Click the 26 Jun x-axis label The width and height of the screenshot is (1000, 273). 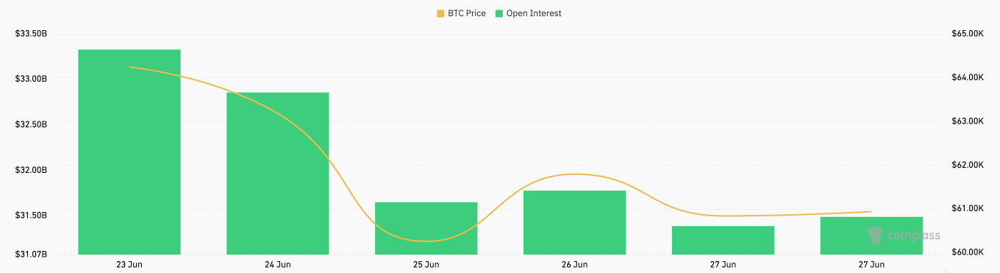click(575, 264)
